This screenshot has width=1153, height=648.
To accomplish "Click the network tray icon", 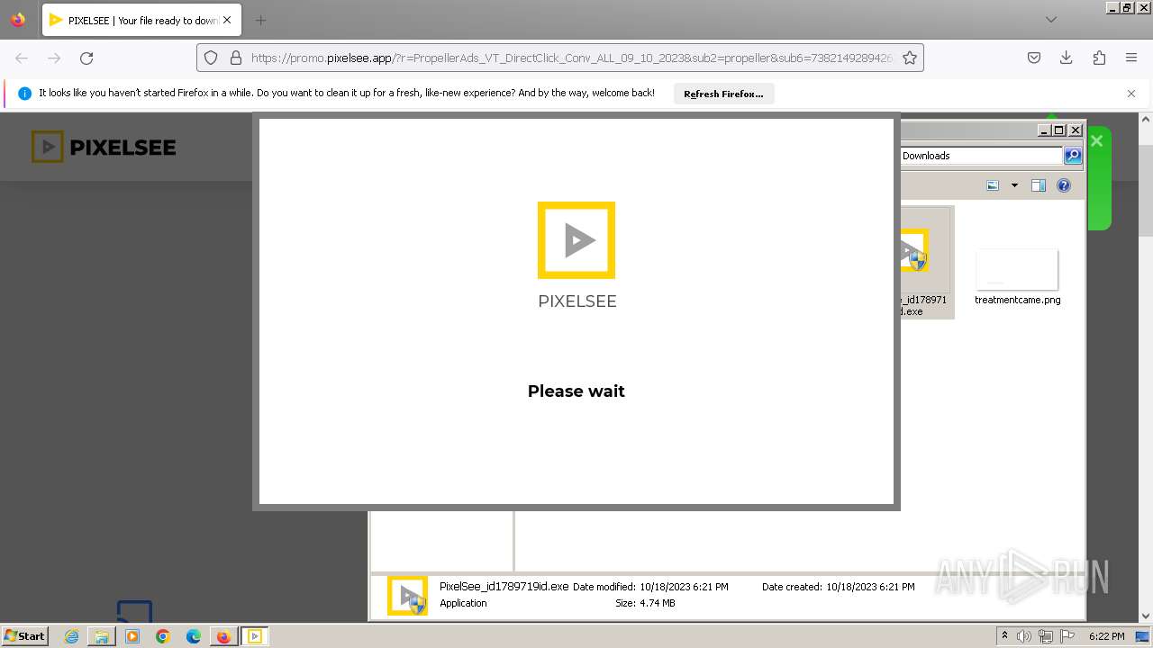I will pyautogui.click(x=1046, y=636).
